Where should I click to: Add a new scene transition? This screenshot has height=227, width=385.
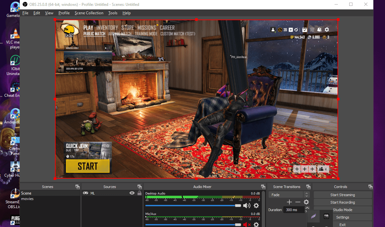[x=289, y=202]
